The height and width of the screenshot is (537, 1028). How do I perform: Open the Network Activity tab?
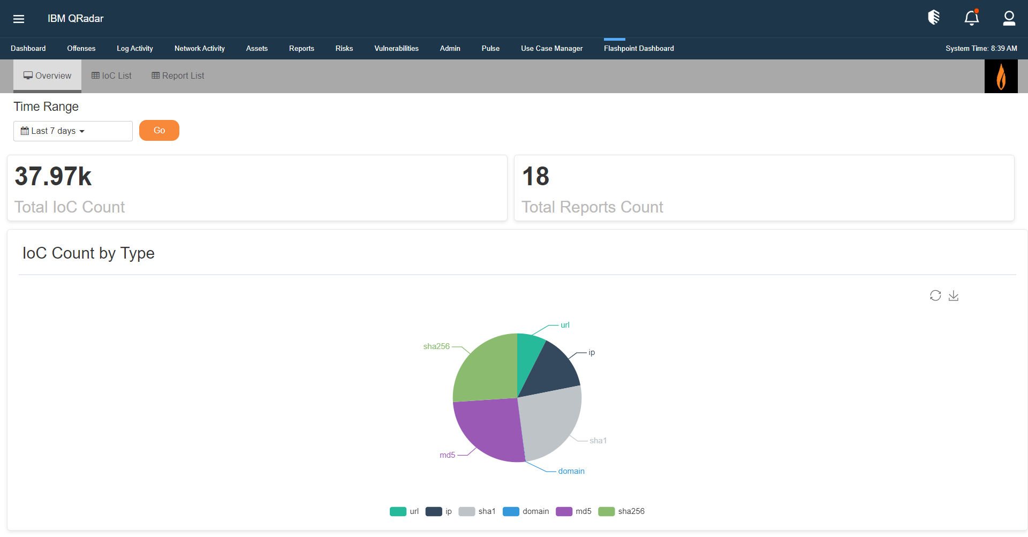(200, 48)
